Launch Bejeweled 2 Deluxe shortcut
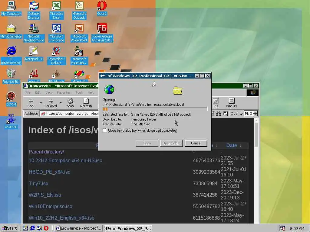Image resolution: width=310 pixels, height=232 pixels. click(56, 56)
